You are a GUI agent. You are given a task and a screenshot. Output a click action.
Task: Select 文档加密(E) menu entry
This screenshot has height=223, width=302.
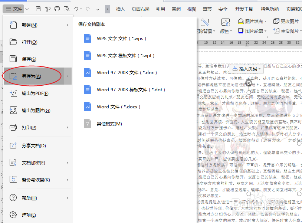tap(38, 163)
